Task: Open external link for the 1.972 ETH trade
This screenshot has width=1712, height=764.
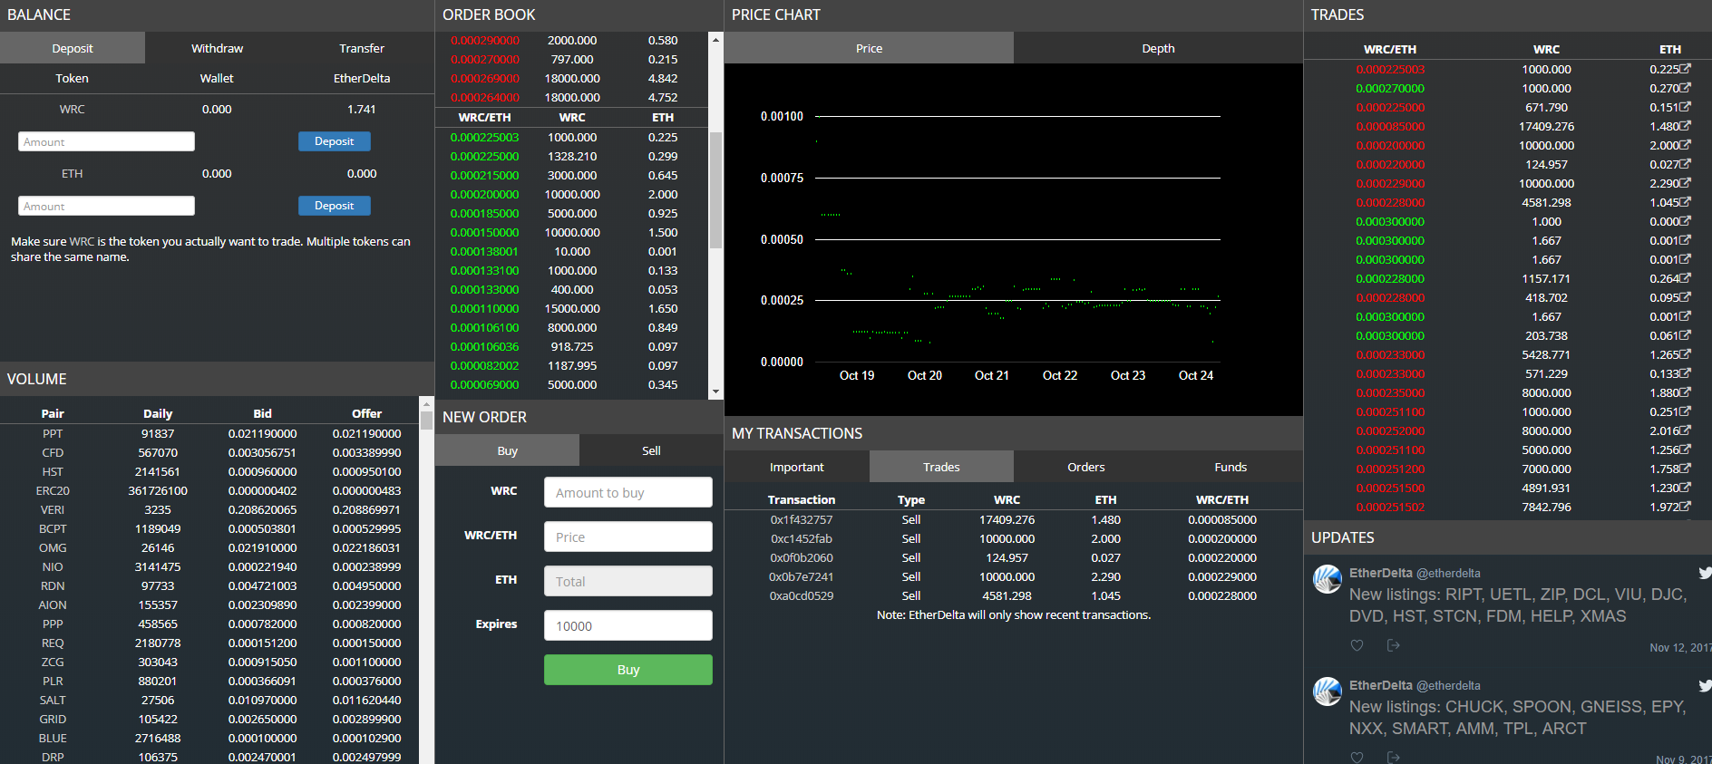Action: [1685, 507]
